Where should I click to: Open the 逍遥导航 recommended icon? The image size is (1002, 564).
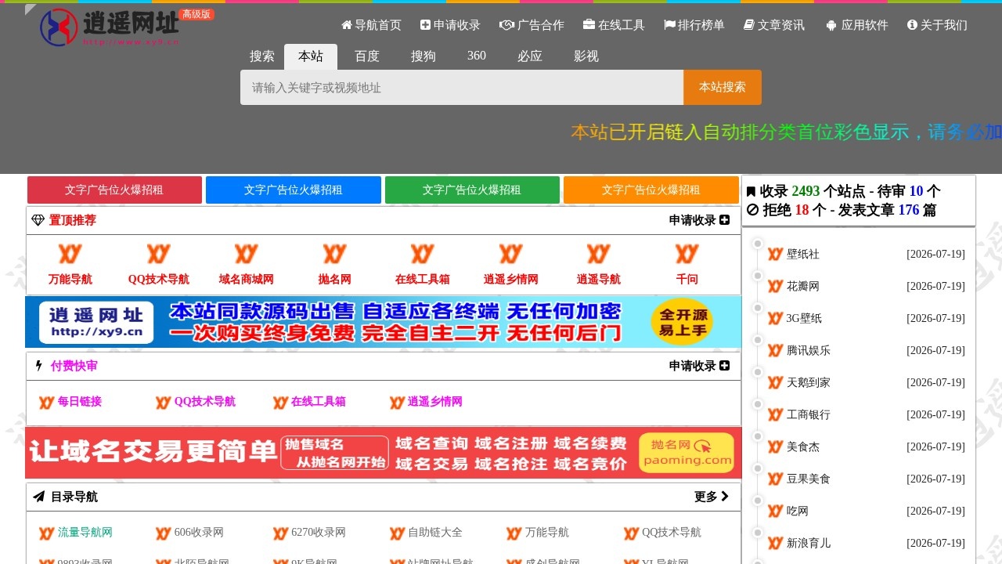599,265
